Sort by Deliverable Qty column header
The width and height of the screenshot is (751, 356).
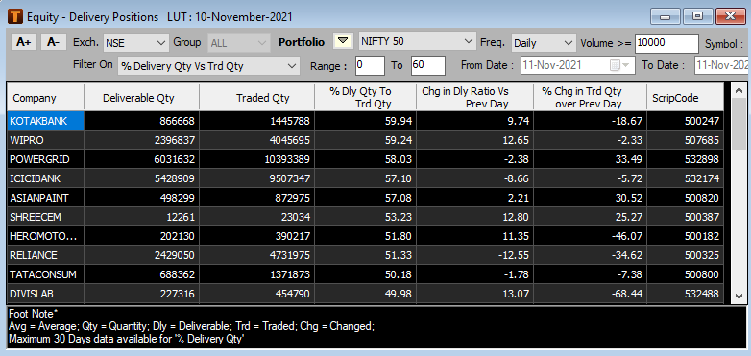(x=141, y=98)
